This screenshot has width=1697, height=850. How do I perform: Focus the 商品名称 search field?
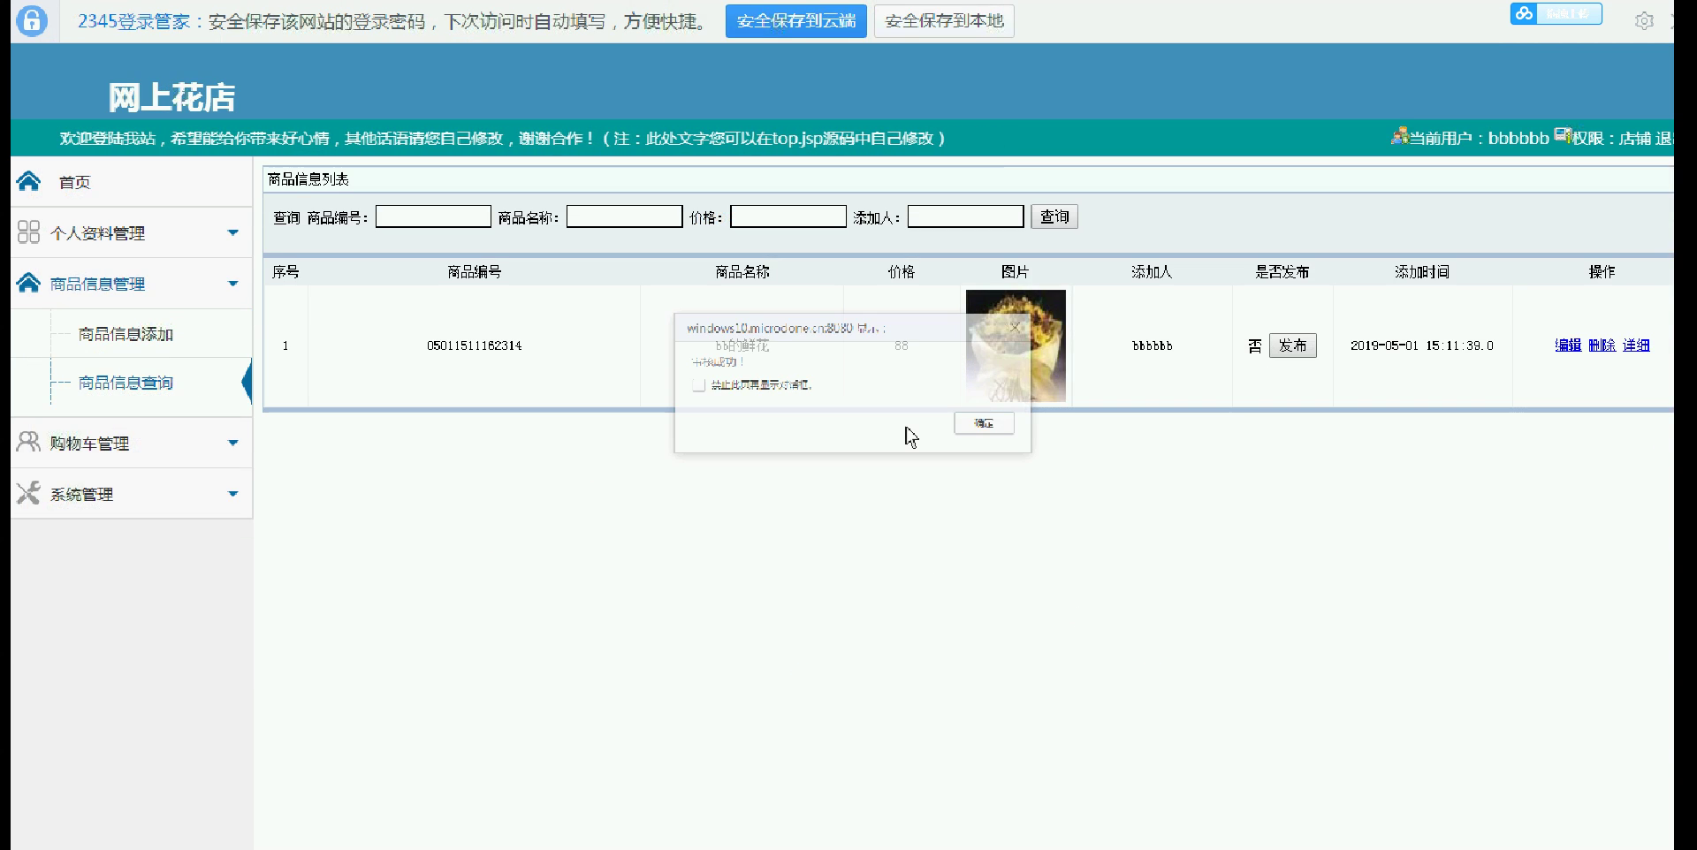624,216
